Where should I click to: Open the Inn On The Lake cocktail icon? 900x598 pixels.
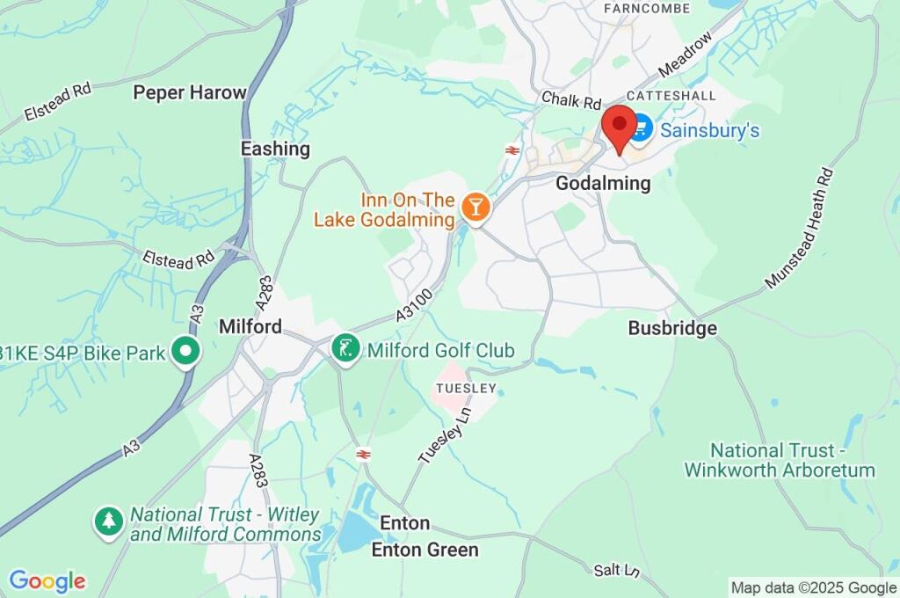pyautogui.click(x=475, y=208)
